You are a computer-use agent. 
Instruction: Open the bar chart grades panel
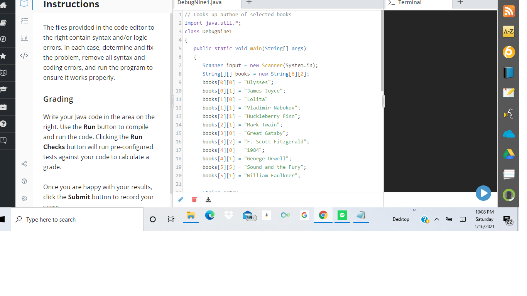coord(24,38)
